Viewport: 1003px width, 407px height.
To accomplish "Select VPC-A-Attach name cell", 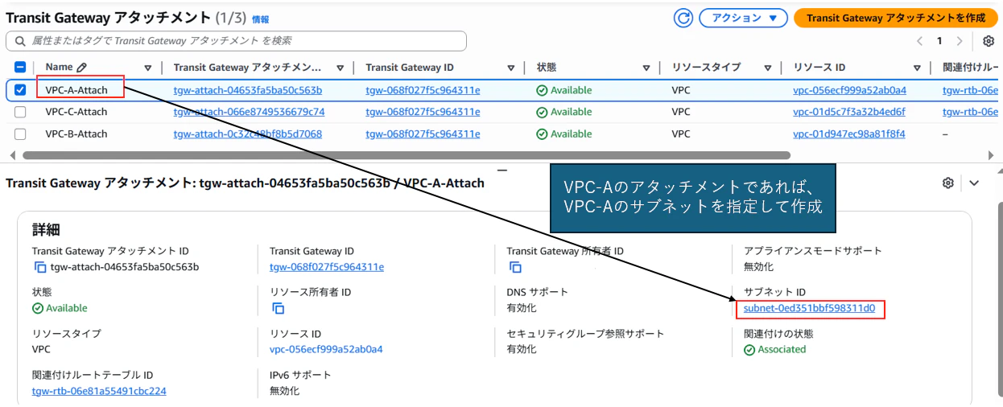I will click(x=76, y=90).
